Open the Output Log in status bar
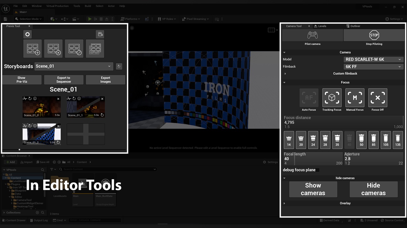Viewport: 407px width, 228px height. point(39,220)
